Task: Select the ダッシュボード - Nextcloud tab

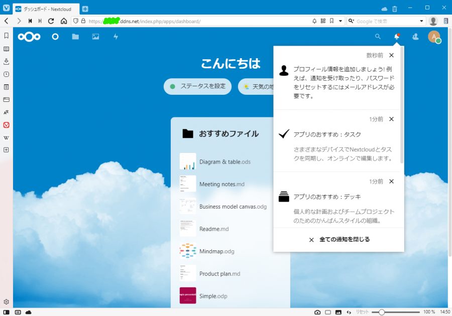Action: [45, 9]
